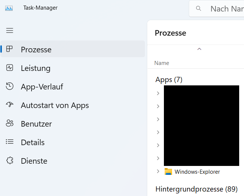Image resolution: width=244 pixels, height=196 pixels.
Task: Expand the first app row under Apps
Action: pos(158,93)
